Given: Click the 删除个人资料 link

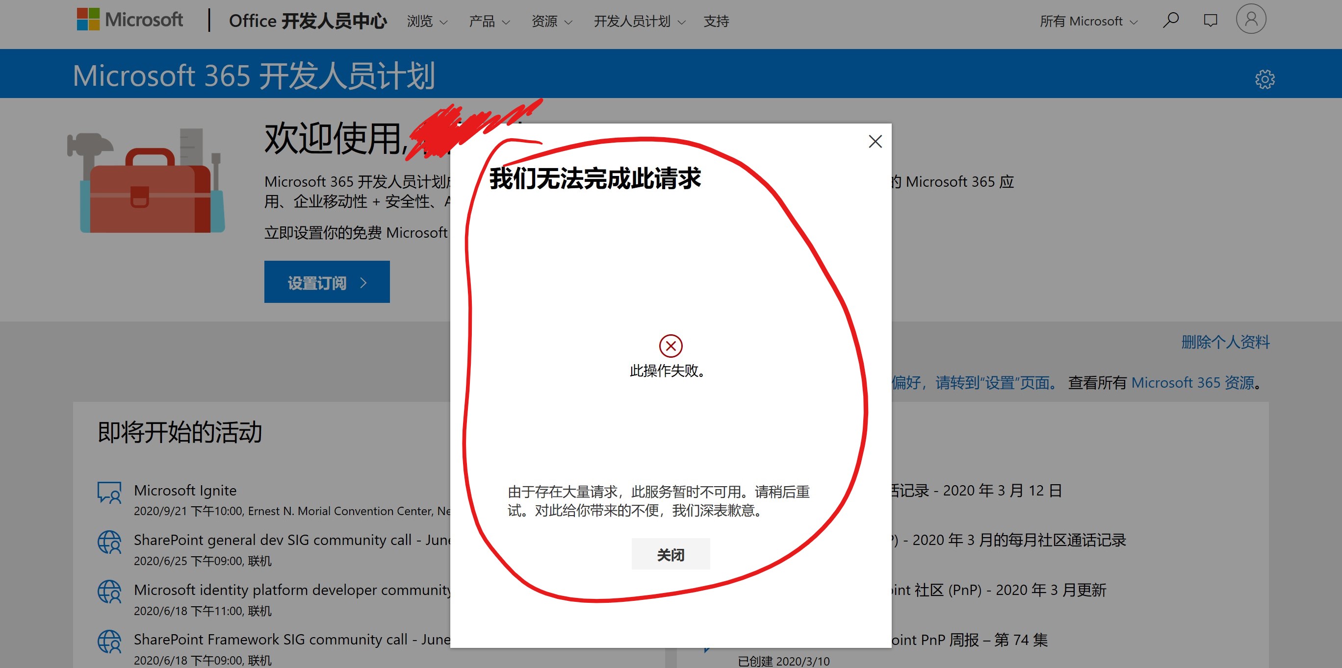Looking at the screenshot, I should 1225,342.
